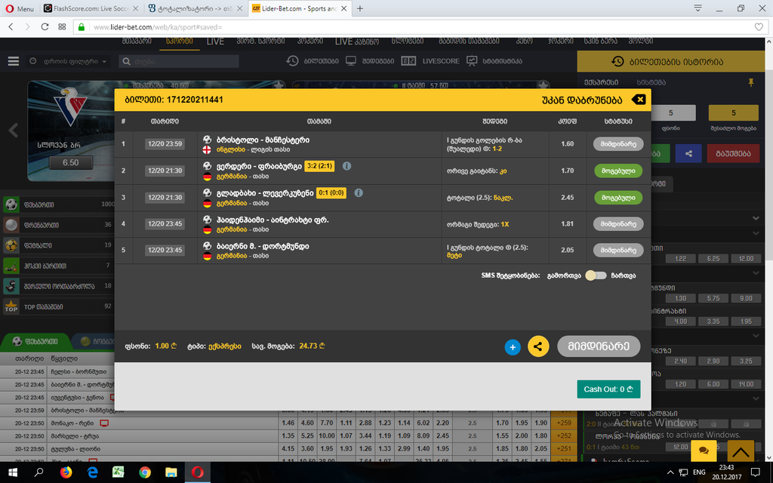Image resolution: width=773 pixels, height=483 pixels.
Task: Toggle the pin icon in betslip panel
Action: (751, 82)
